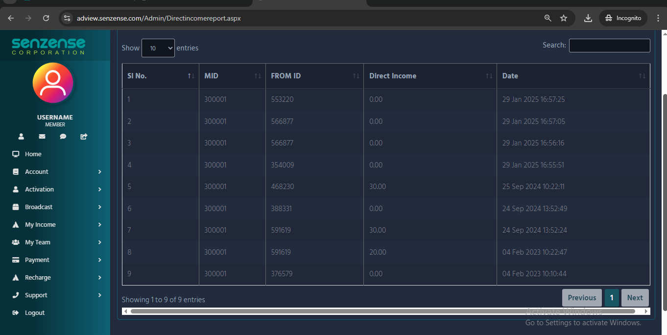
Task: Expand Activation submenu chevron
Action: [99, 189]
